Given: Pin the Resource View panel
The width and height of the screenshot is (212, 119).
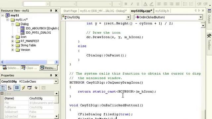Looking at the screenshot, I should 51,11.
